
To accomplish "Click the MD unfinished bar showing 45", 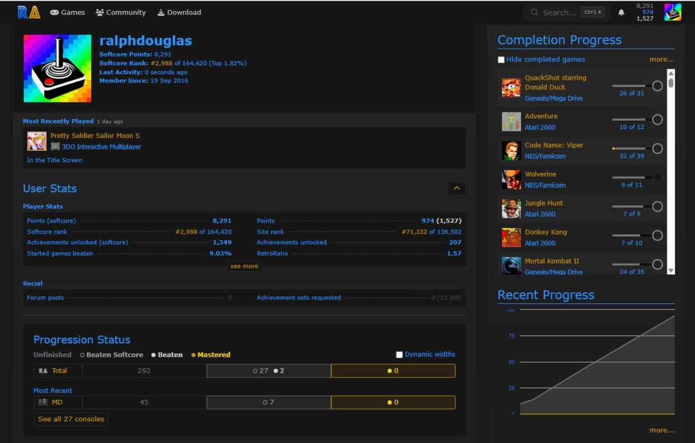I will coord(144,403).
